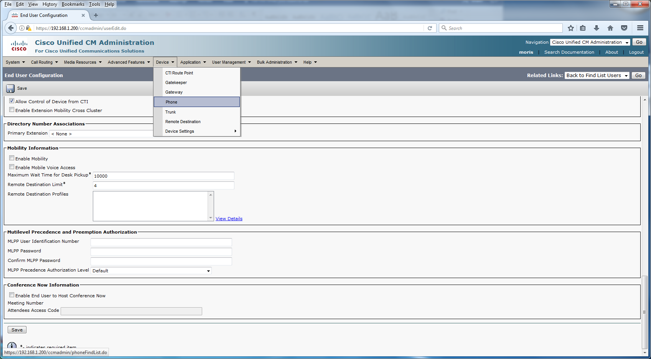Screen dimensions: 651x359
Task: Go to browser home page icon
Action: pos(610,28)
